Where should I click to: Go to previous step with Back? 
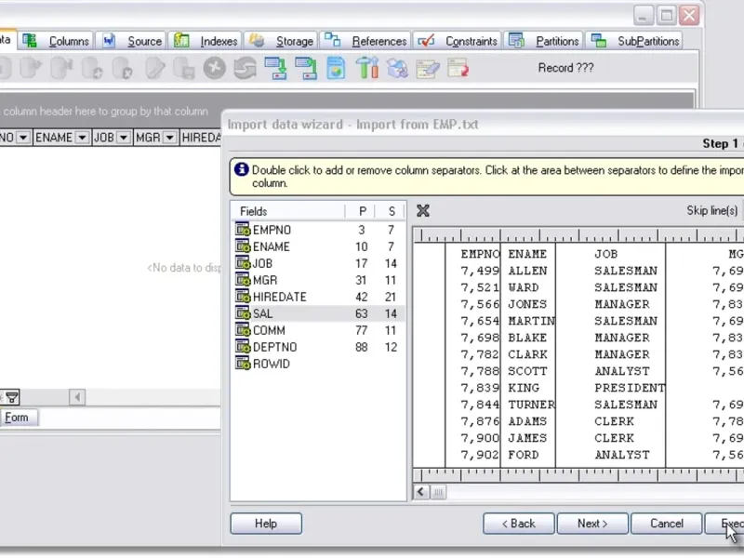pyautogui.click(x=519, y=524)
